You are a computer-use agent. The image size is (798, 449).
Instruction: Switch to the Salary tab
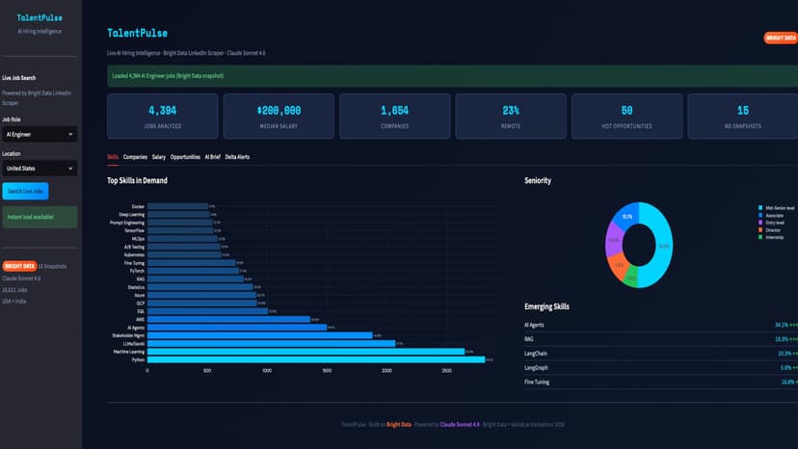click(159, 157)
